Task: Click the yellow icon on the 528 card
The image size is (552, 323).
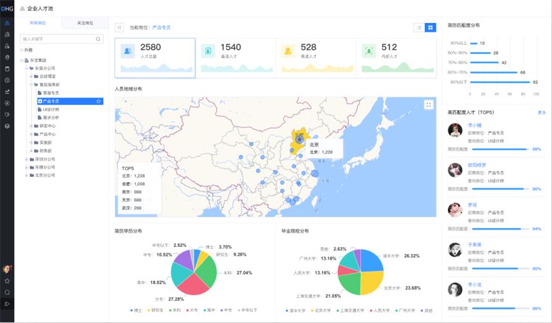Action: [288, 51]
